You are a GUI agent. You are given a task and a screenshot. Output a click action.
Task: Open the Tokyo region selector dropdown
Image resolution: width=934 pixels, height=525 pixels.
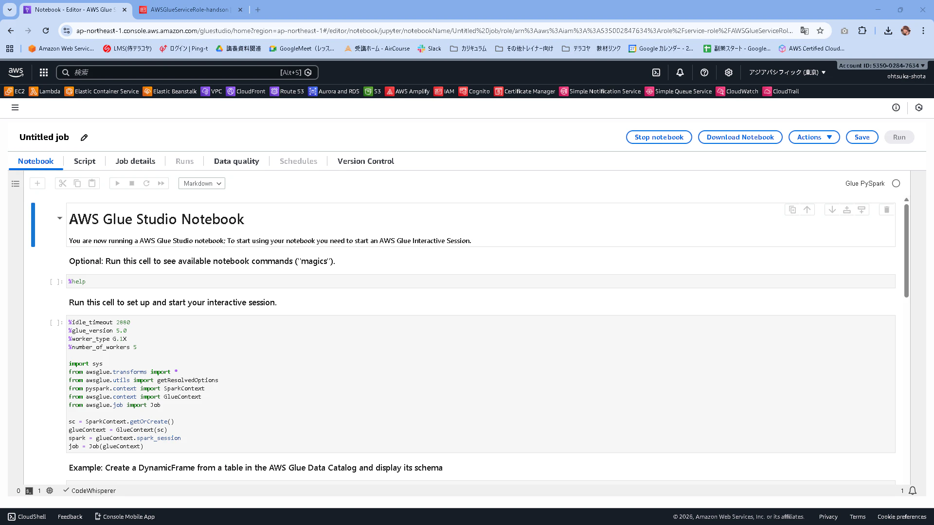[787, 72]
